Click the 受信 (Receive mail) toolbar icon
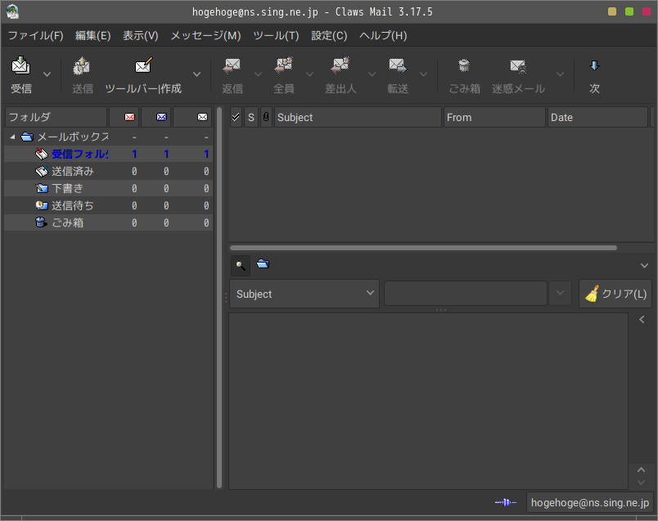The image size is (658, 521). click(21, 66)
